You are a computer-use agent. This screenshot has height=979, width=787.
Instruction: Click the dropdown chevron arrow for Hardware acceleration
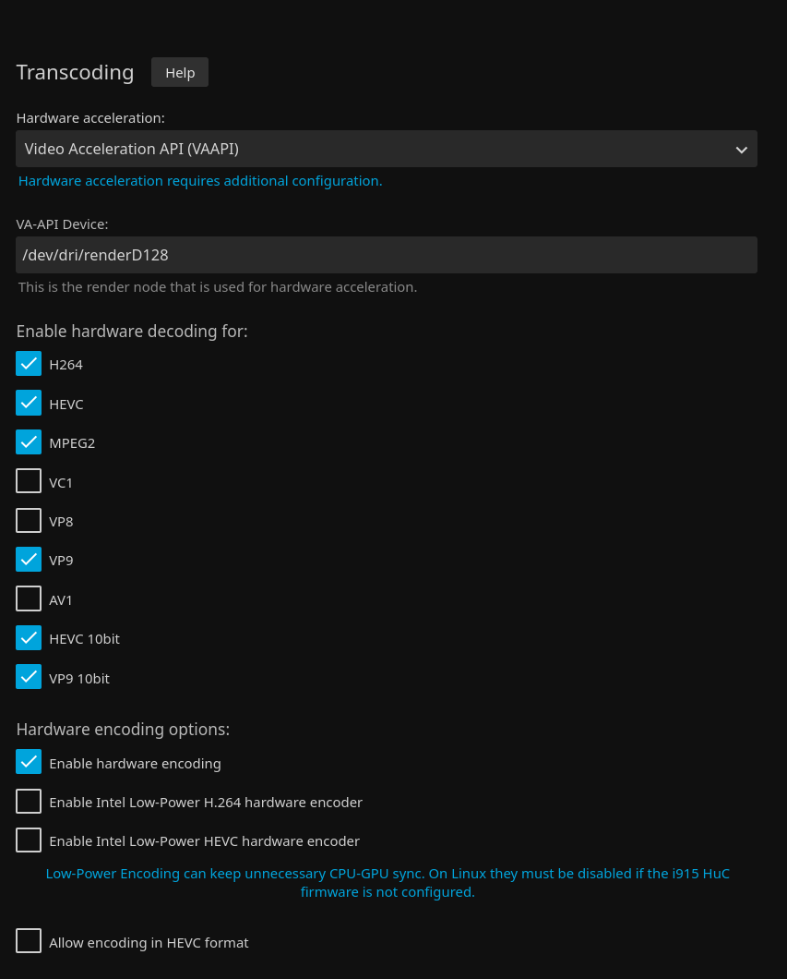tap(741, 150)
